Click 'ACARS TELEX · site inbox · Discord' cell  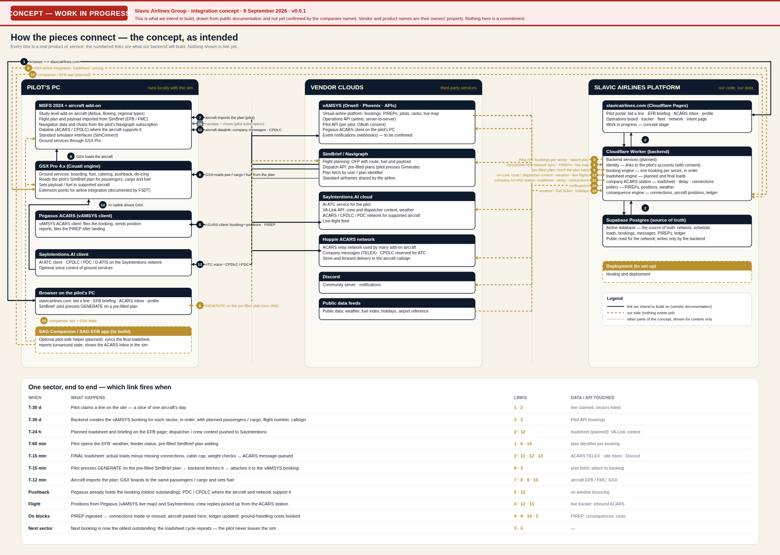(x=605, y=456)
